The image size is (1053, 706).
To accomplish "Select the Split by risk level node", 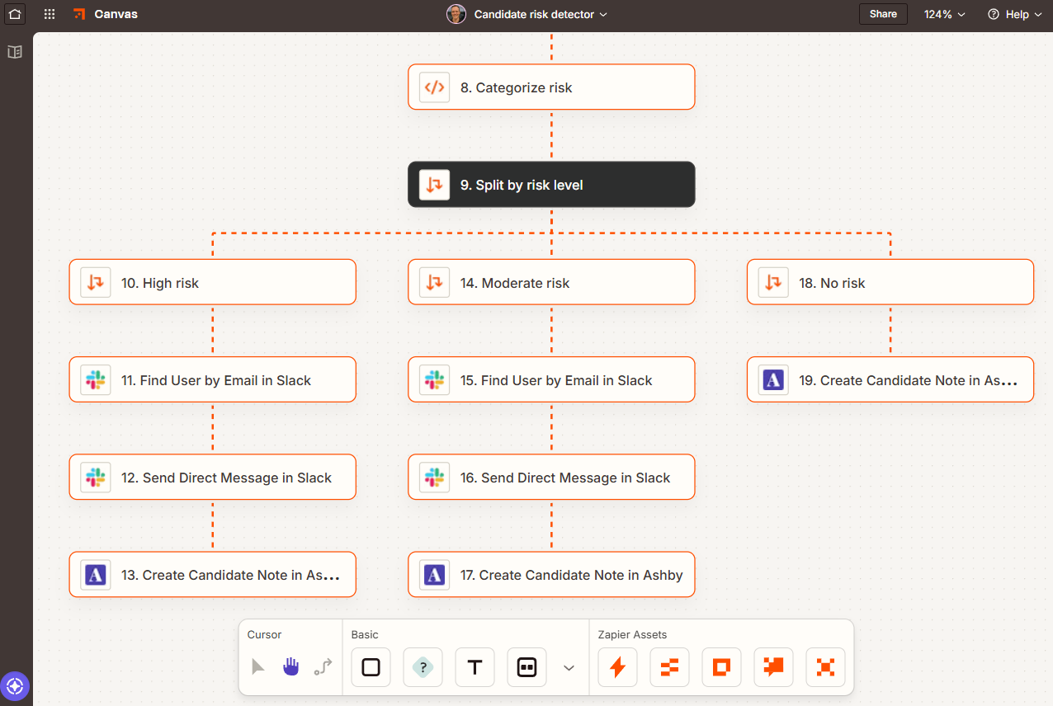I will point(551,185).
